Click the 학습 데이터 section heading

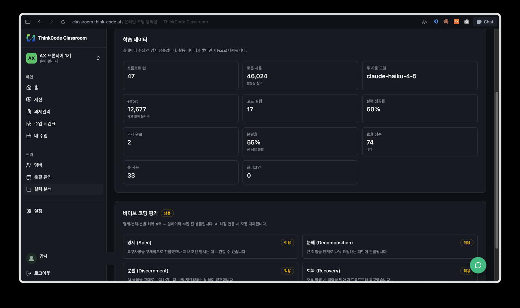tap(135, 40)
